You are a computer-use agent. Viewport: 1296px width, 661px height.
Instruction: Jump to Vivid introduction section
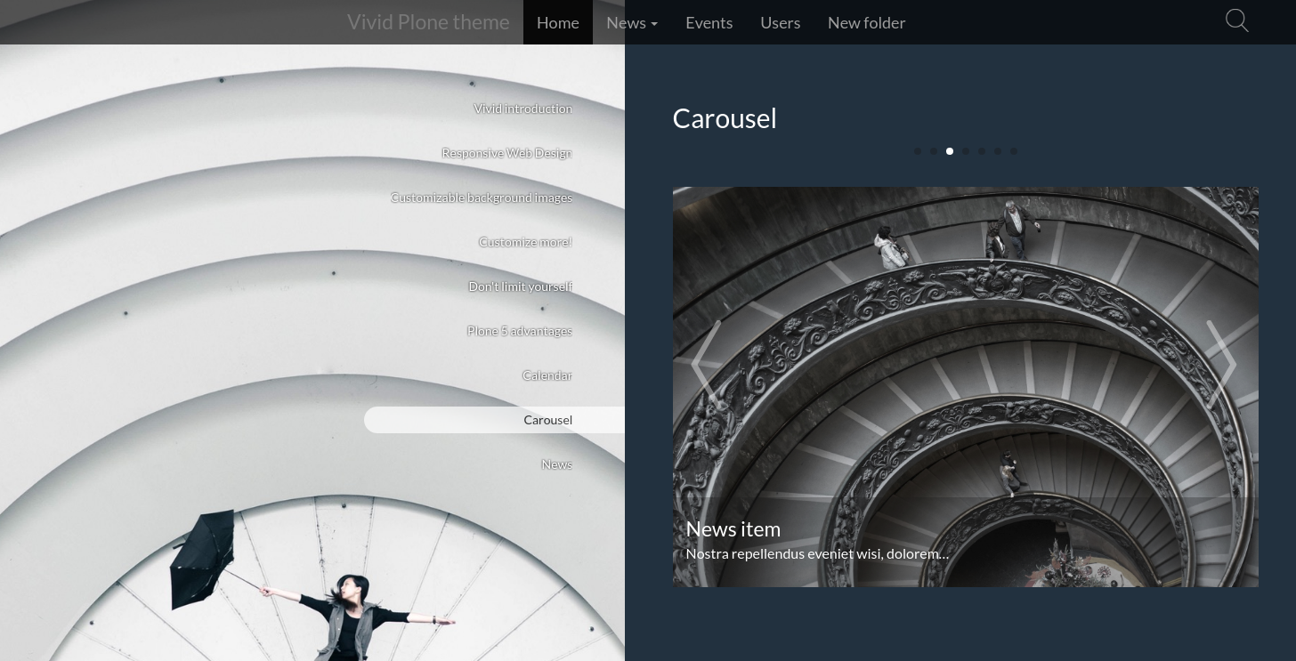point(522,109)
